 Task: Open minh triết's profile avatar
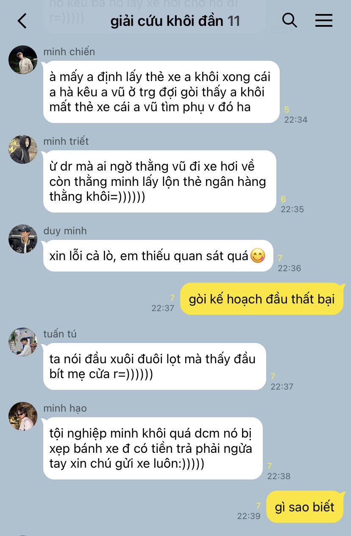23,149
